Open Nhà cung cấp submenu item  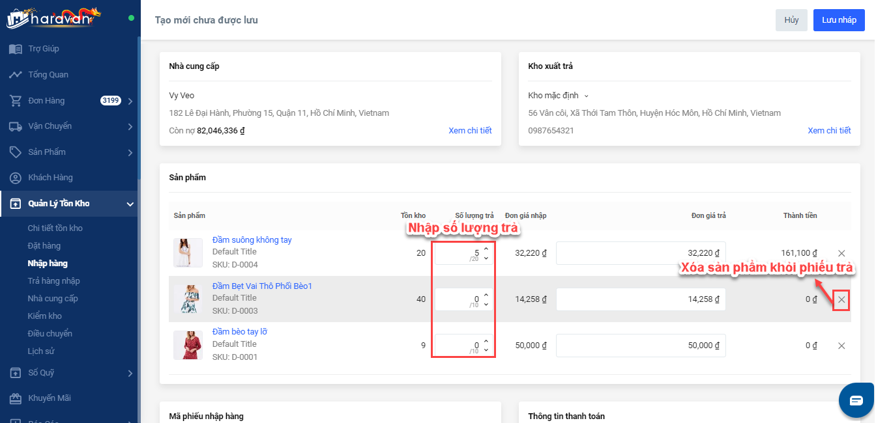[x=52, y=299]
